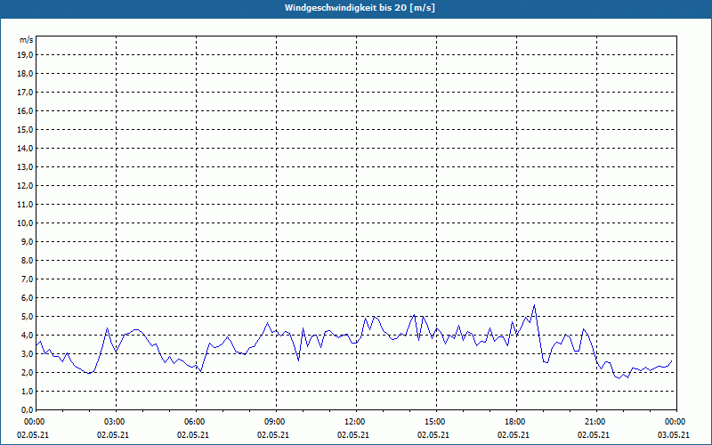Select the 4,0 y-axis label
The width and height of the screenshot is (712, 445).
(x=27, y=336)
